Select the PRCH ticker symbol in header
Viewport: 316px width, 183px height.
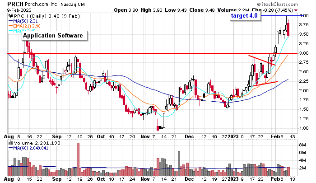[15, 4]
